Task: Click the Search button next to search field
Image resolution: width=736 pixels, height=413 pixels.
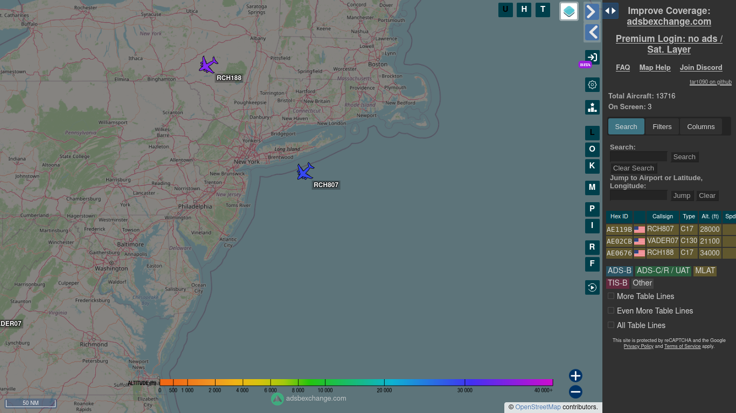Action: click(684, 157)
